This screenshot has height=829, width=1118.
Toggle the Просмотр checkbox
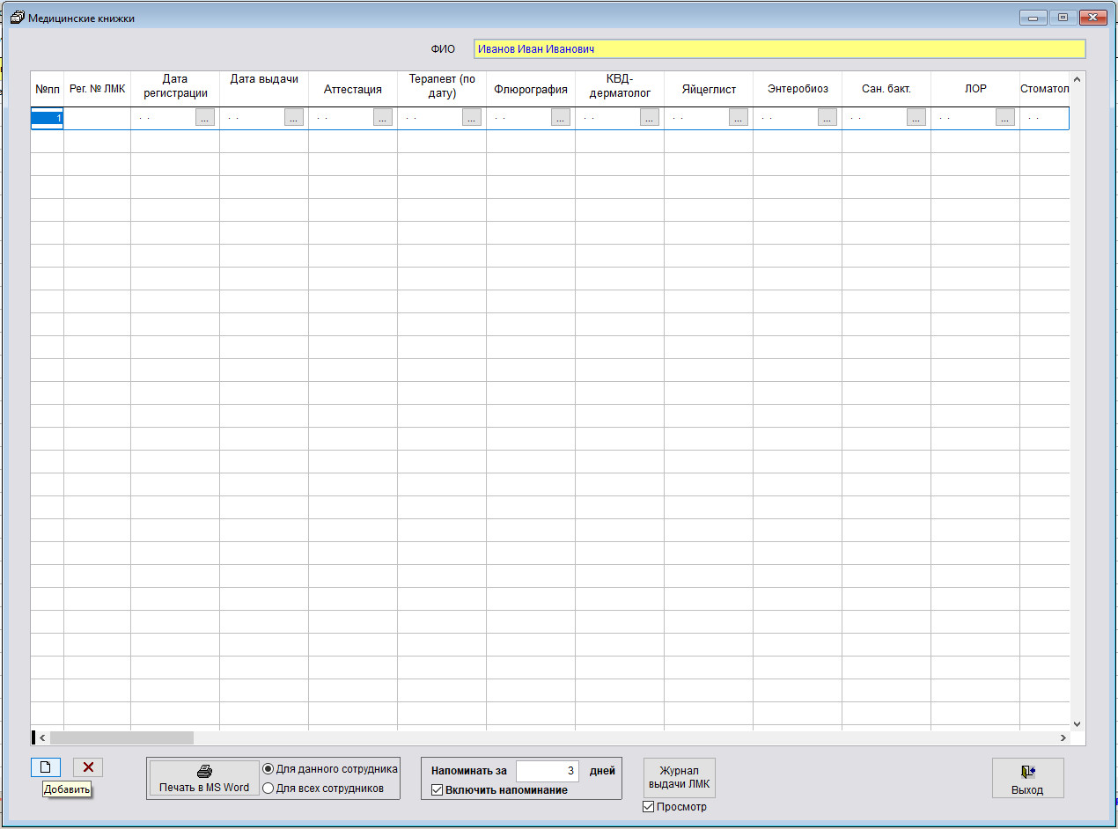(675, 807)
